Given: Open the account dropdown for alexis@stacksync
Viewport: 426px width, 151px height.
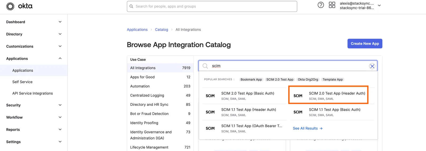Looking at the screenshot, I should pos(379,5).
